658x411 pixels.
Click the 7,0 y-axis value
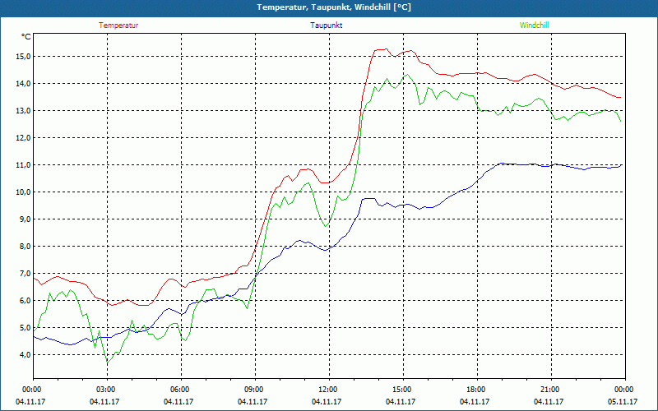pos(25,274)
